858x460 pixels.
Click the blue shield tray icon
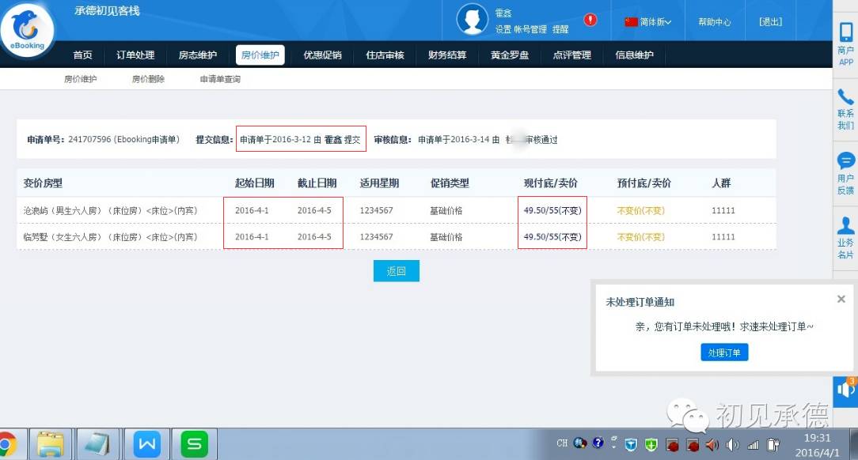point(631,445)
